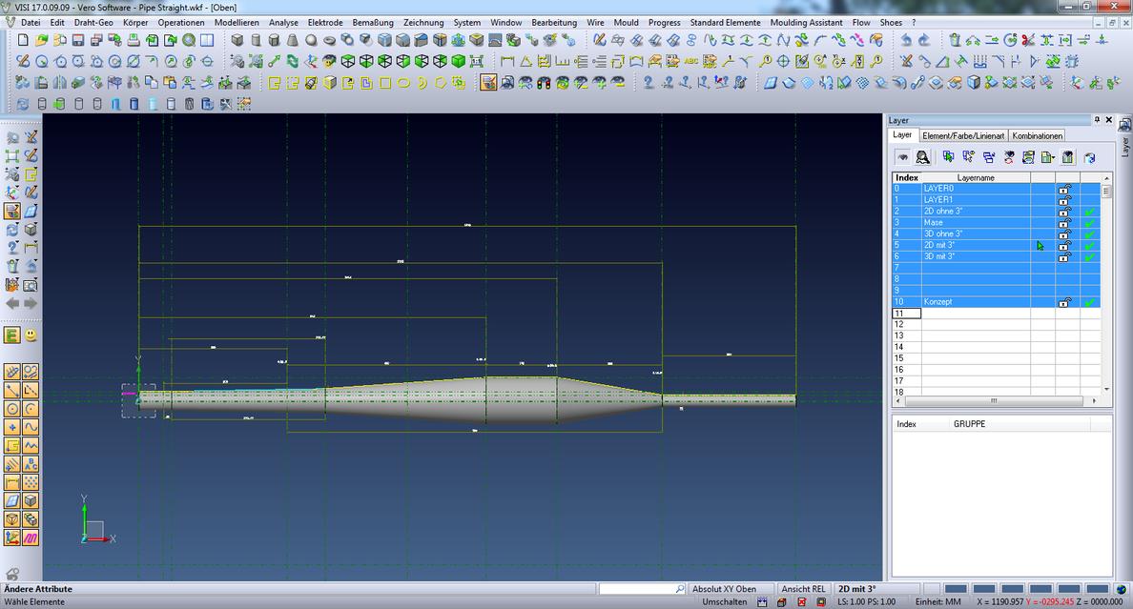Viewport: 1133px width, 609px height.
Task: Click Umschalten in the status bar
Action: [725, 602]
